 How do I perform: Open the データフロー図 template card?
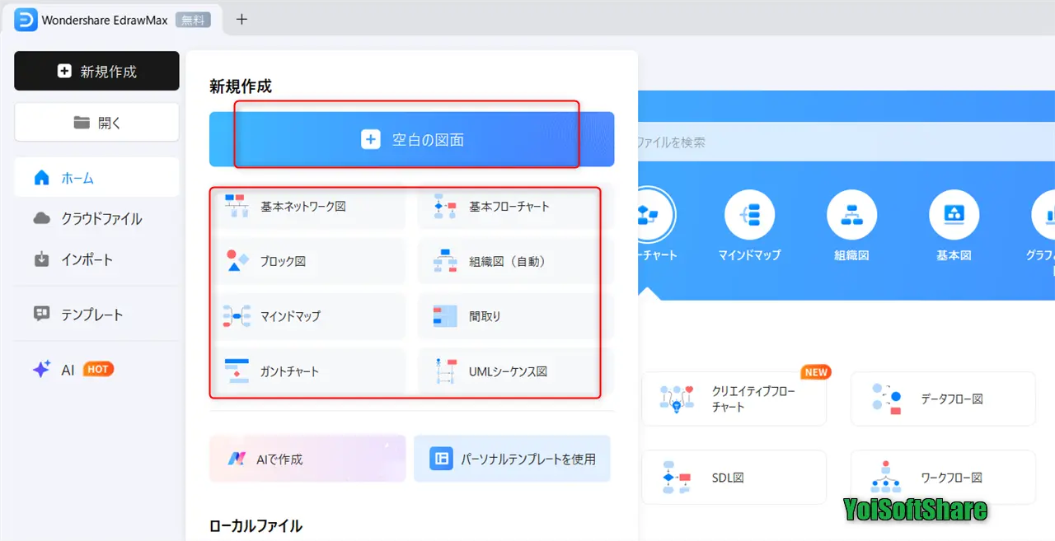pyautogui.click(x=943, y=399)
